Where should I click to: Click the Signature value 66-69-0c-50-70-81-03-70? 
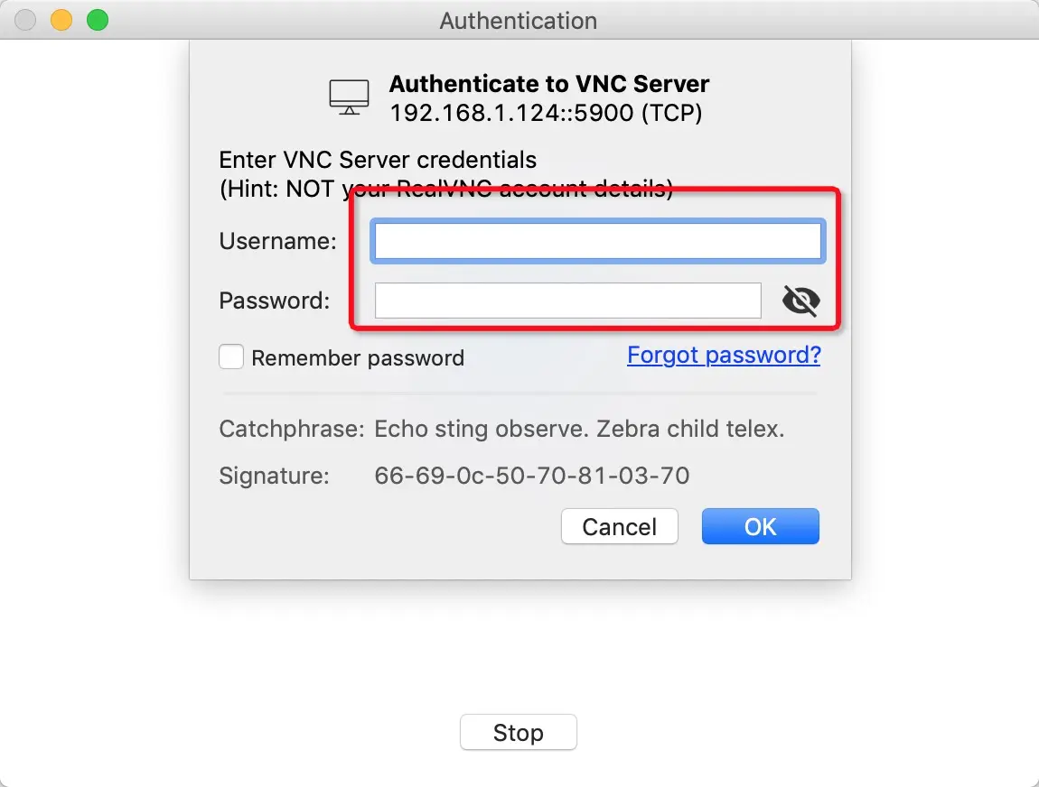coord(531,475)
